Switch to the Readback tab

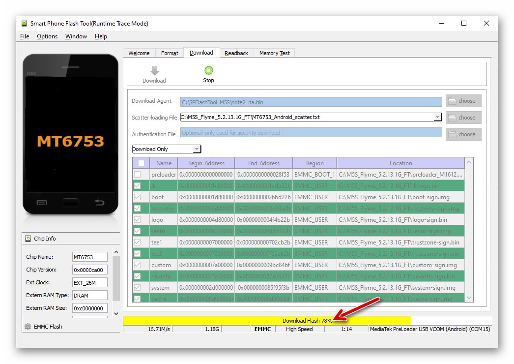(237, 53)
